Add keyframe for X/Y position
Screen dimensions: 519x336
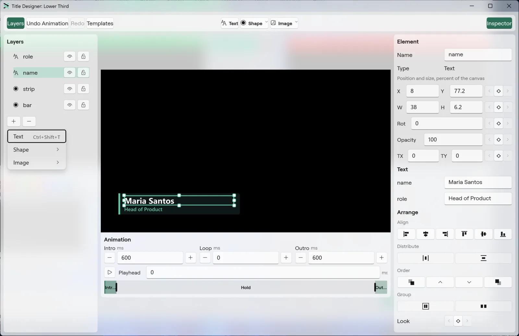point(499,91)
